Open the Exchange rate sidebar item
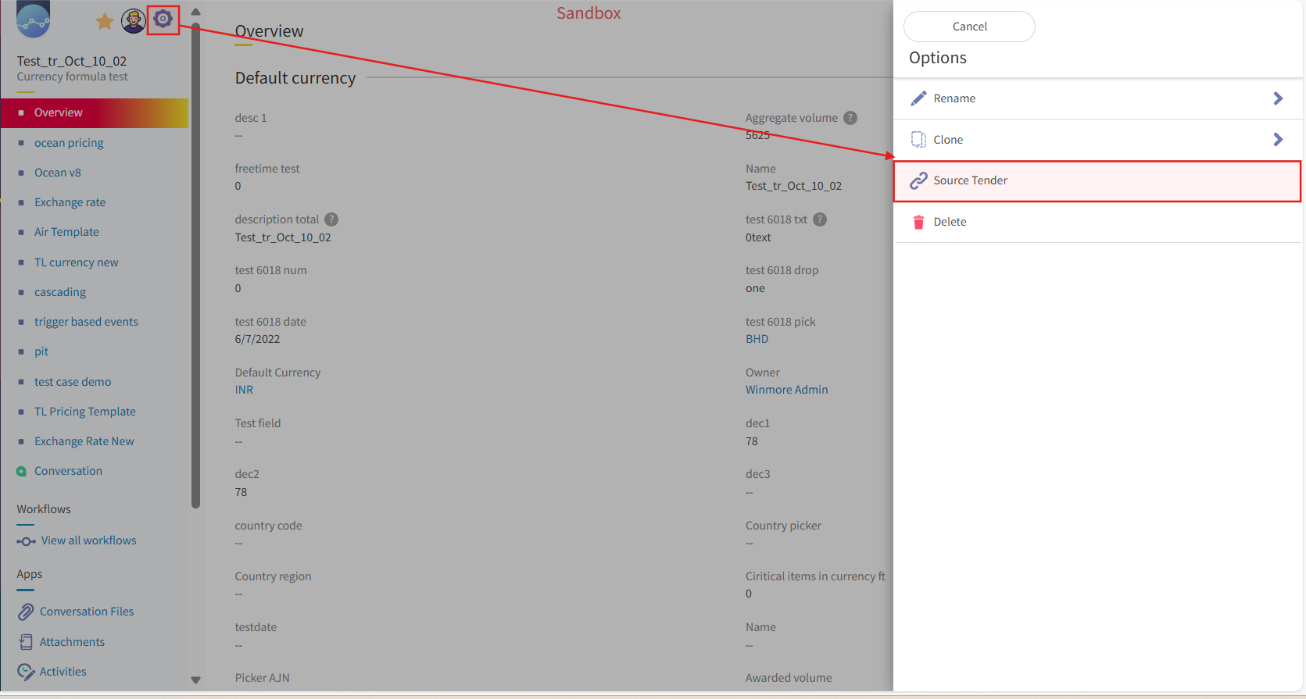 70,202
